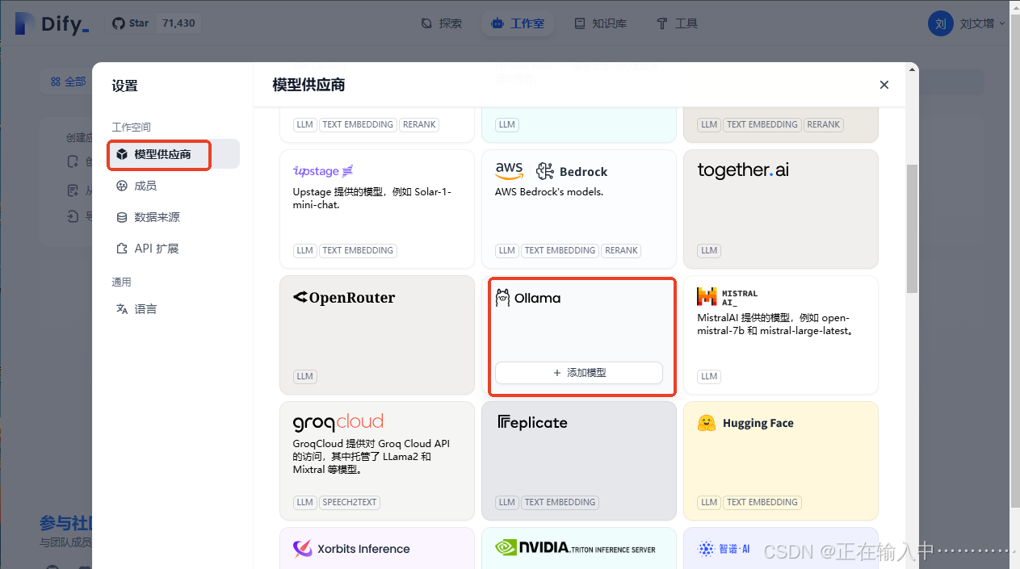Click the user avatar 刘
The height and width of the screenshot is (569, 1020).
click(941, 23)
